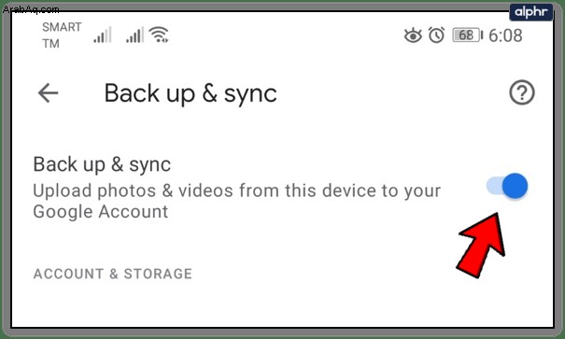Tap the SMART TM carrier label
The width and height of the screenshot is (565, 339).
click(62, 35)
